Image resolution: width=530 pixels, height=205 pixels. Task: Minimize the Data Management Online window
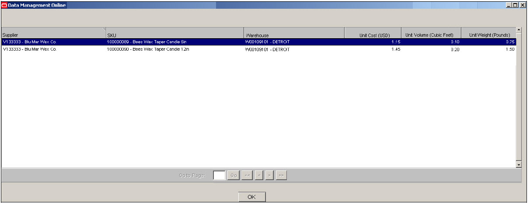pyautogui.click(x=509, y=5)
